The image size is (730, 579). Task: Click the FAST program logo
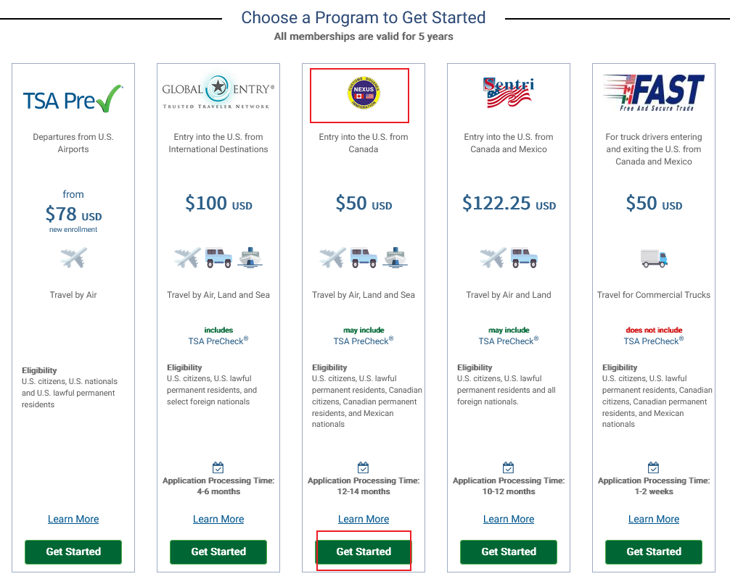[x=654, y=93]
